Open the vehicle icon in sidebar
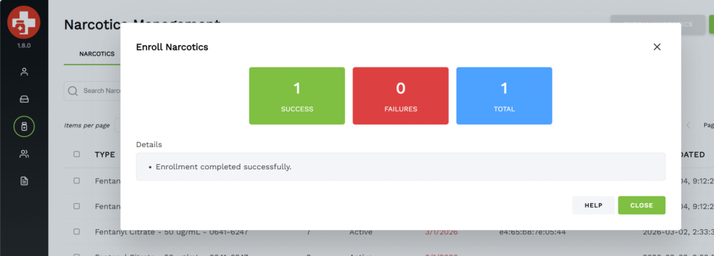Viewport: 714px width, 256px height. click(x=24, y=99)
